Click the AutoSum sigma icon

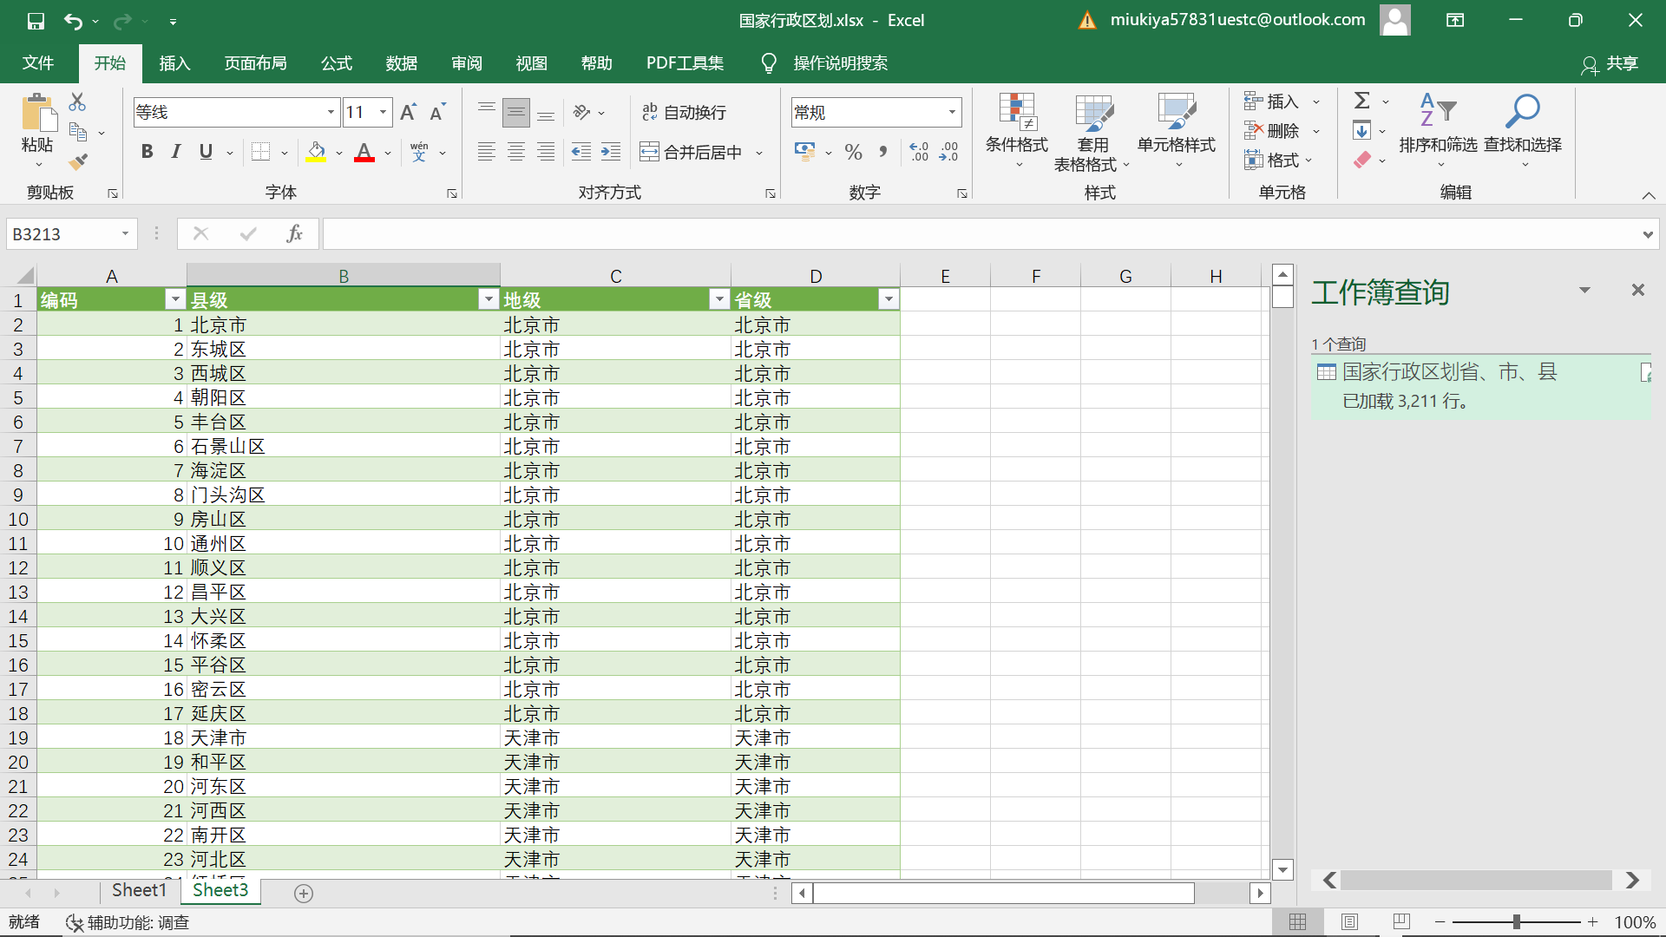click(x=1361, y=101)
